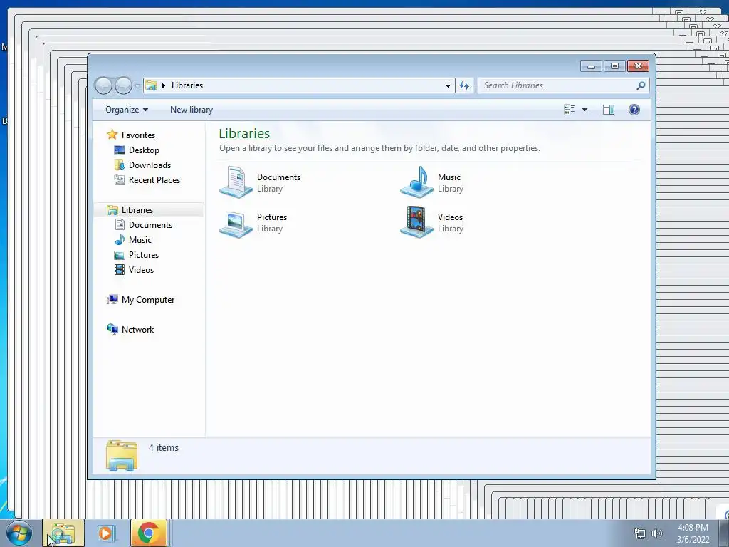Toggle the preview pane button
Image resolution: width=729 pixels, height=547 pixels.
click(609, 110)
